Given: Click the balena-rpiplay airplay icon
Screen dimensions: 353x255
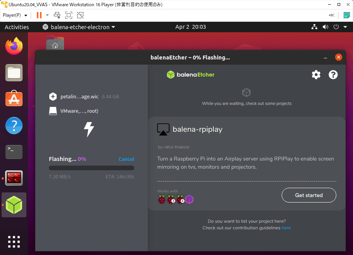Looking at the screenshot, I should (163, 129).
